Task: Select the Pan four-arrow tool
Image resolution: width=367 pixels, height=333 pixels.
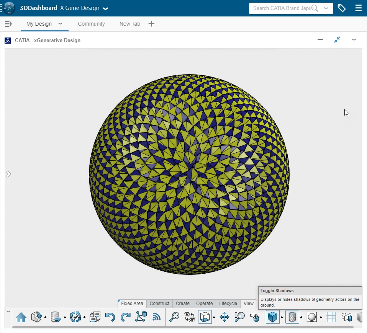Action: pyautogui.click(x=224, y=317)
